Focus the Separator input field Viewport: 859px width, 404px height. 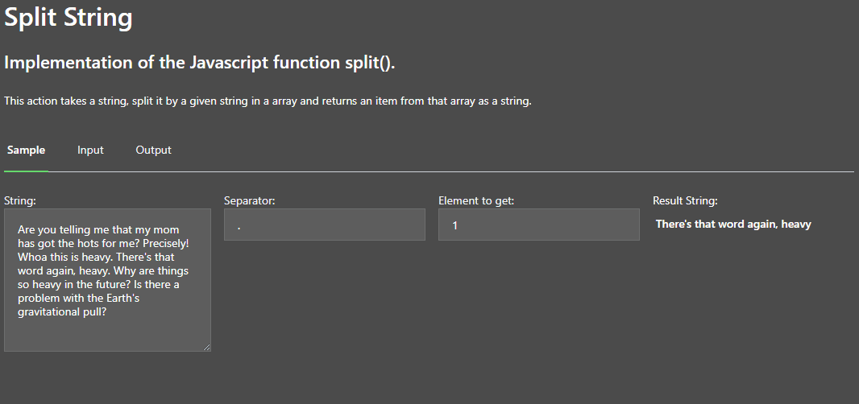(324, 225)
